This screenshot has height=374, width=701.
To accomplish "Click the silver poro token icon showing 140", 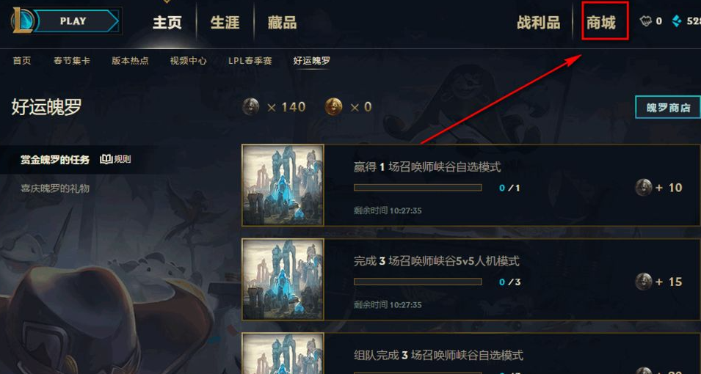I will pos(251,107).
